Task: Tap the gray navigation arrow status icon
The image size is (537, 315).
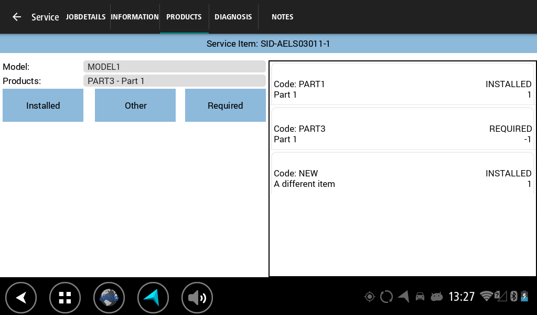Action: (x=404, y=297)
